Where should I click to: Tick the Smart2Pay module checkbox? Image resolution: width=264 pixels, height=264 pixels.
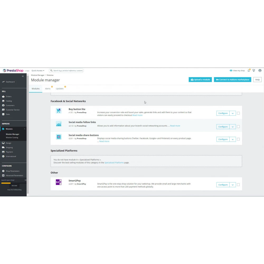click(x=238, y=185)
